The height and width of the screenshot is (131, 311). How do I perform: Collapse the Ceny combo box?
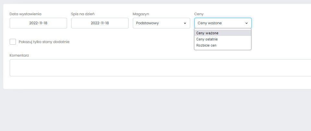pos(223,23)
